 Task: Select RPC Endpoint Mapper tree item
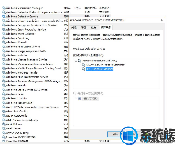point(99,69)
